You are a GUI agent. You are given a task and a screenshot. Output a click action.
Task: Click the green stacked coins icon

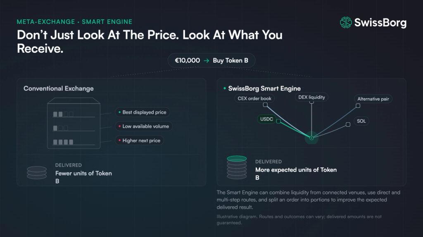(237, 167)
